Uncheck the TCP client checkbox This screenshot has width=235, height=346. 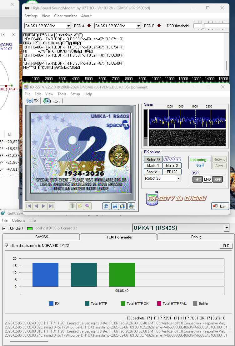(4, 228)
